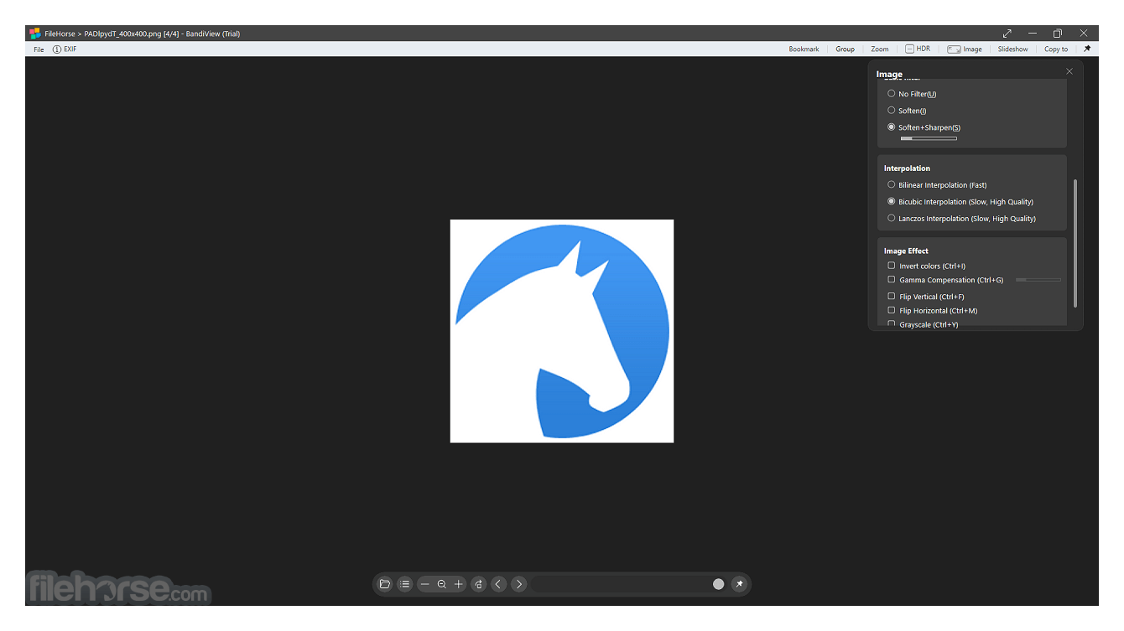Zoom out with the minus button

[x=425, y=584]
